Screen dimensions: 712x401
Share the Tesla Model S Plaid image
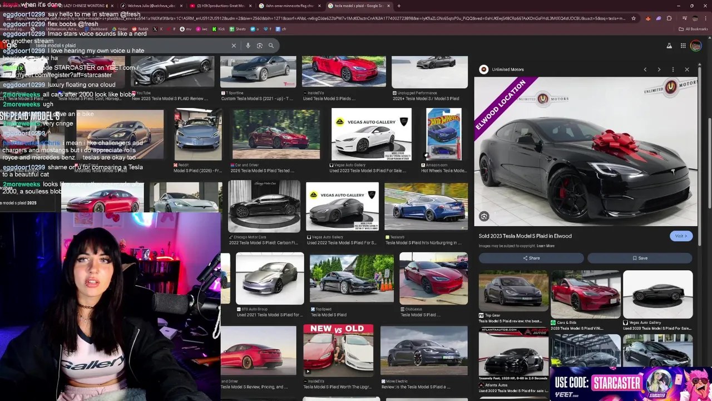click(531, 258)
